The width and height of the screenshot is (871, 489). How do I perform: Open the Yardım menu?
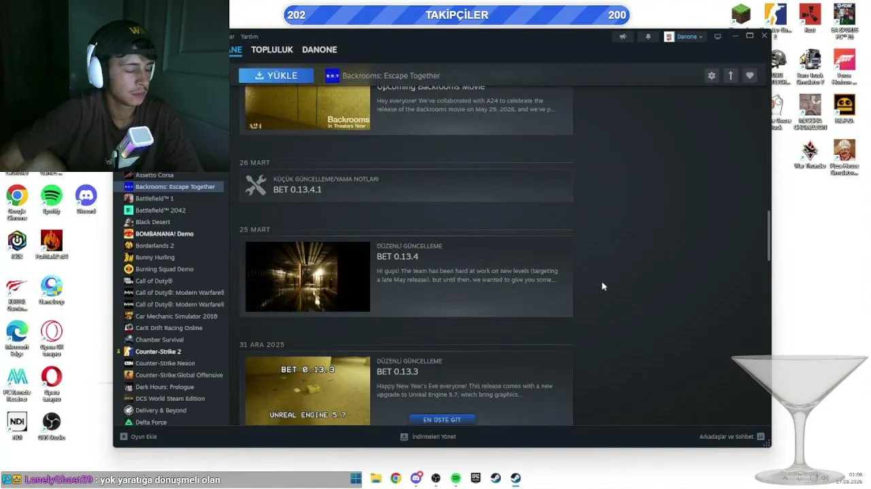pos(250,37)
